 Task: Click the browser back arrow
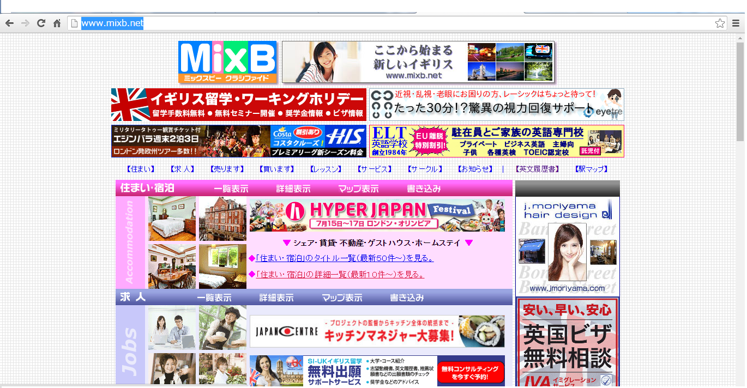[9, 23]
